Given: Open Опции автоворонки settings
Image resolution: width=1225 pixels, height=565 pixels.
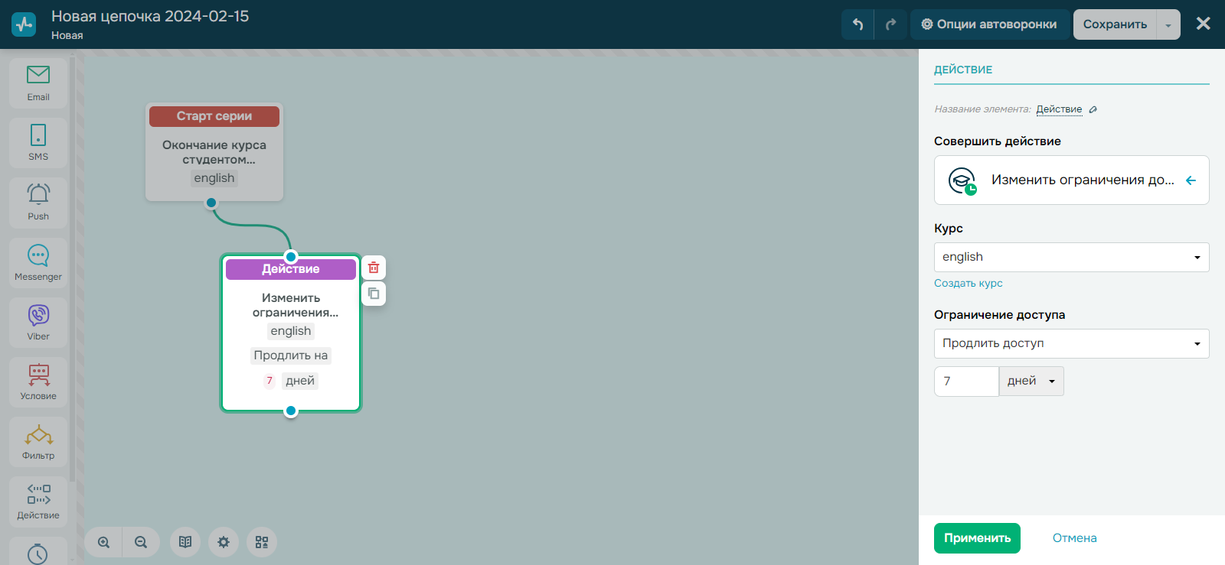Looking at the screenshot, I should pyautogui.click(x=989, y=24).
